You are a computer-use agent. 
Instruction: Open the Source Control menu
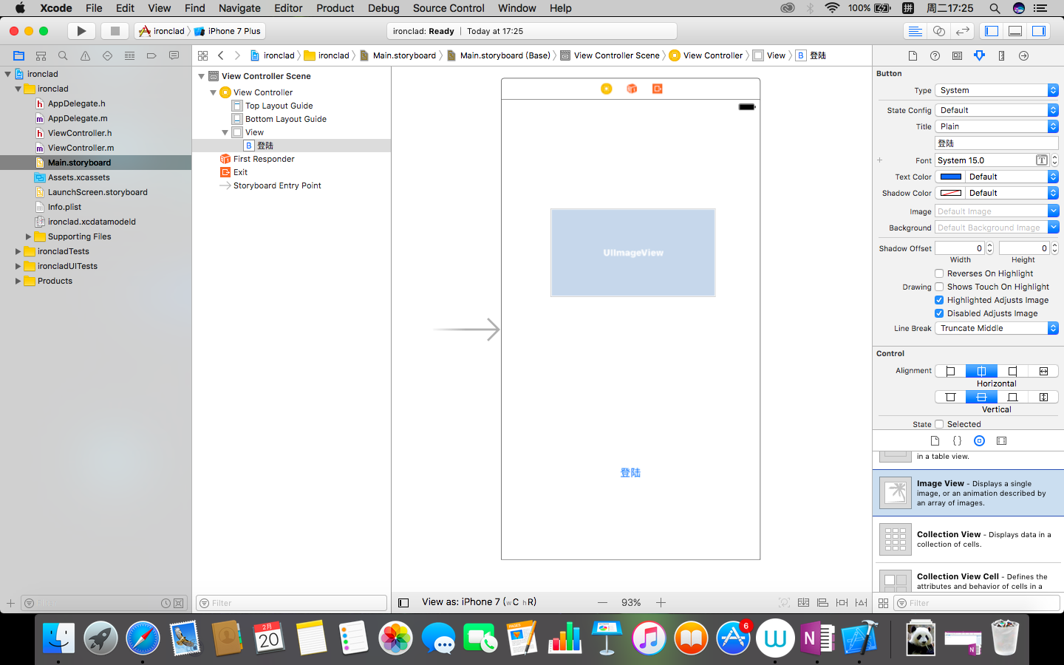tap(449, 8)
